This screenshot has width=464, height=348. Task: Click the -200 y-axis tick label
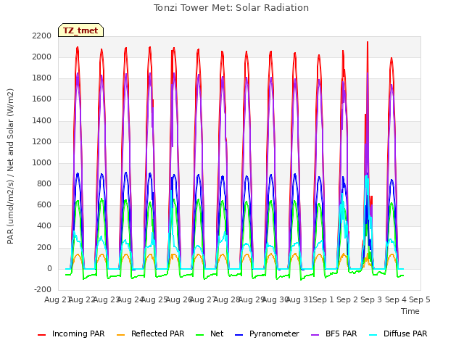click(43, 289)
